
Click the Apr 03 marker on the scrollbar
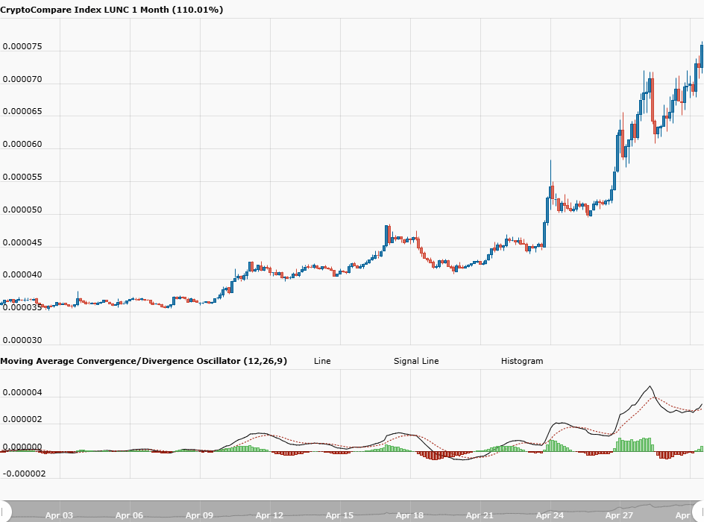(x=59, y=515)
